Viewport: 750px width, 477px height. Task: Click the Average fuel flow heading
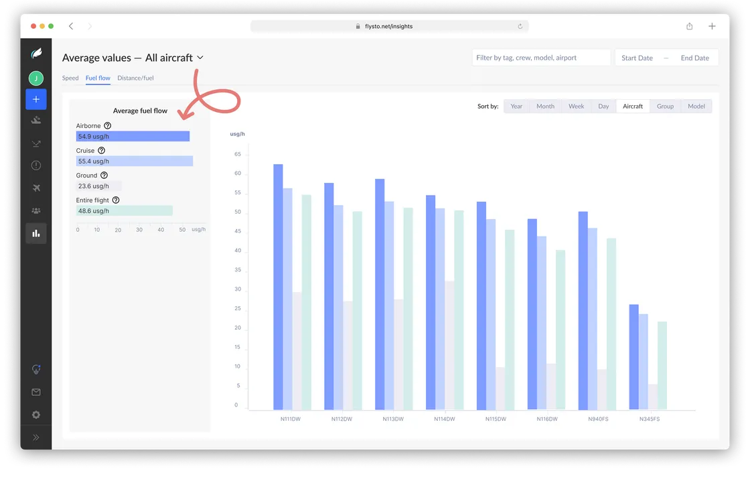pyautogui.click(x=140, y=111)
